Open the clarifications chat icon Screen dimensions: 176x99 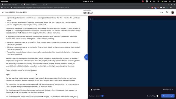(167, 12)
